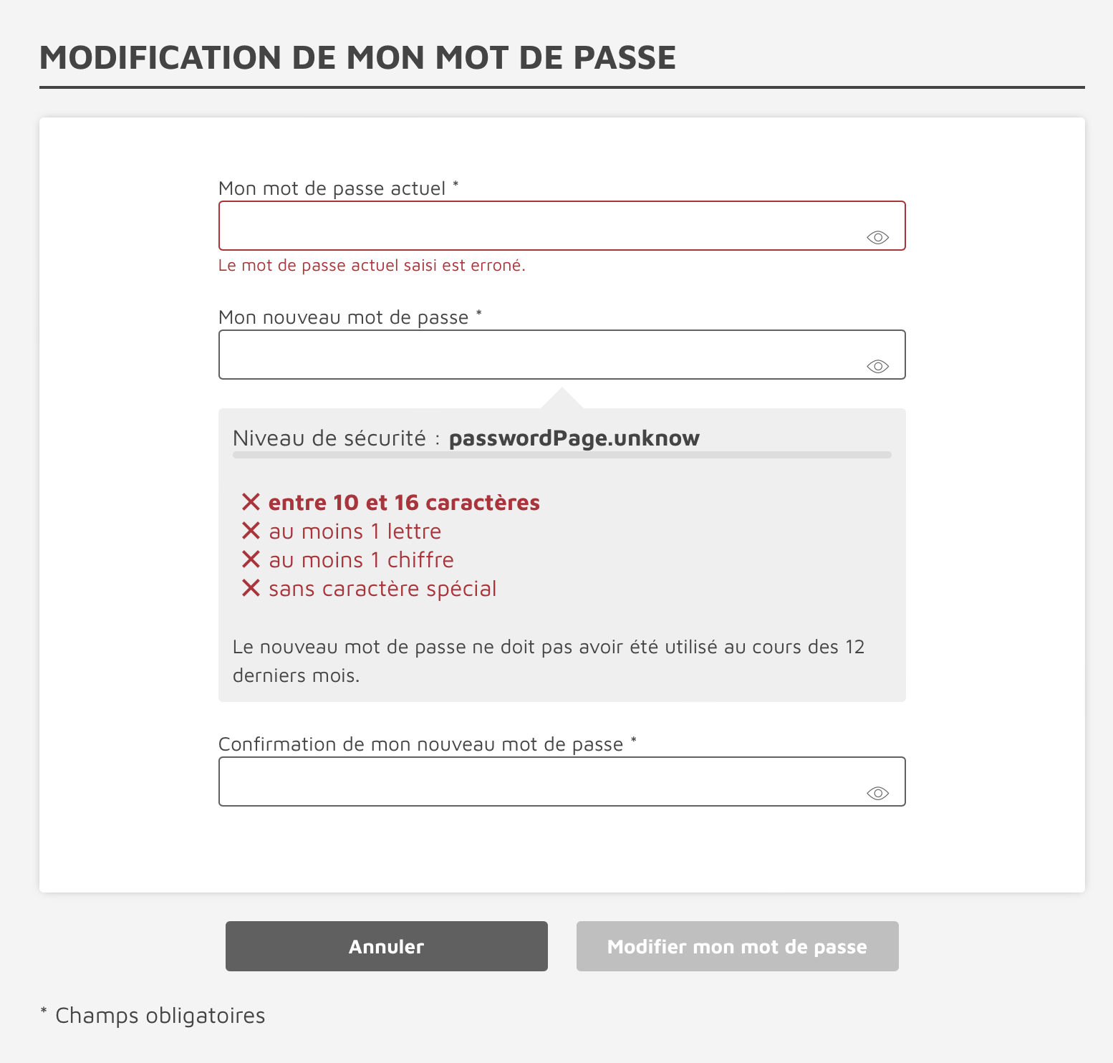Click 'Modifier mon mot de passe' button
1113x1063 pixels.
coord(737,946)
